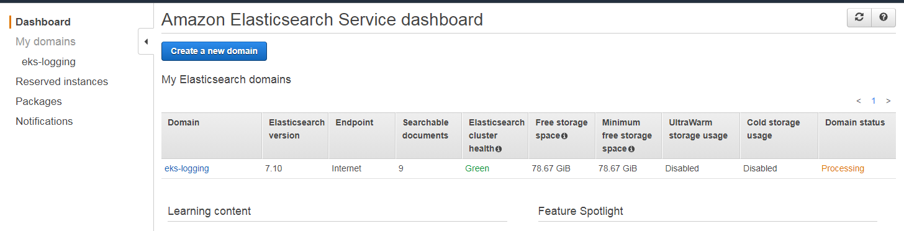The image size is (904, 231).
Task: Click info icon beside Free storage space
Action: 564,136
